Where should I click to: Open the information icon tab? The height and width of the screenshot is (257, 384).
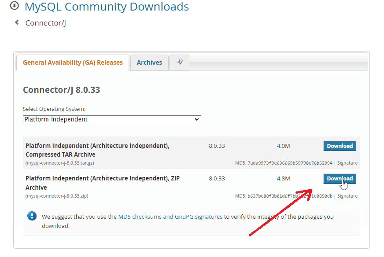pos(179,62)
